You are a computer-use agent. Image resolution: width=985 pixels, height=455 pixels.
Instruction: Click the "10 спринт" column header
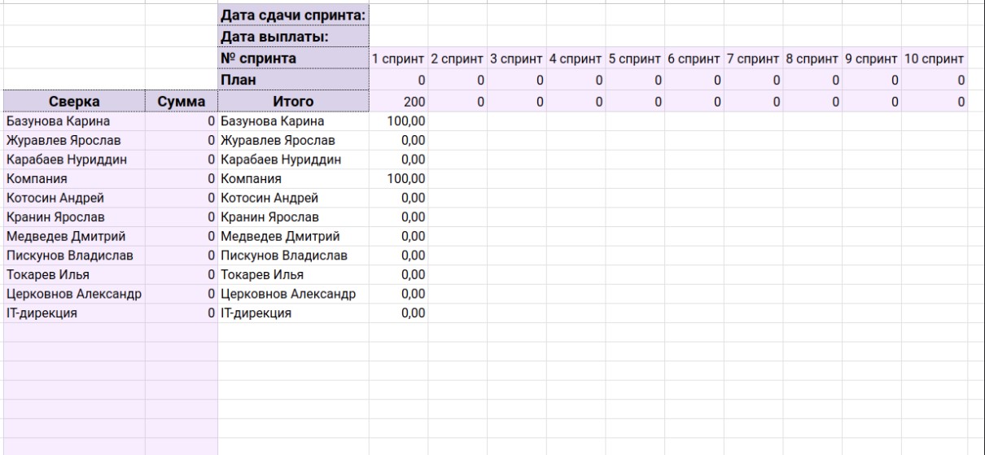click(935, 59)
